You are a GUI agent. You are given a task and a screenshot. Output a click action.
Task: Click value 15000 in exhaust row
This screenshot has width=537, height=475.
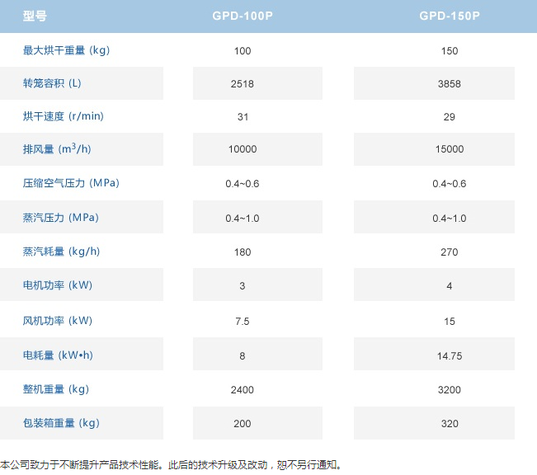(450, 149)
